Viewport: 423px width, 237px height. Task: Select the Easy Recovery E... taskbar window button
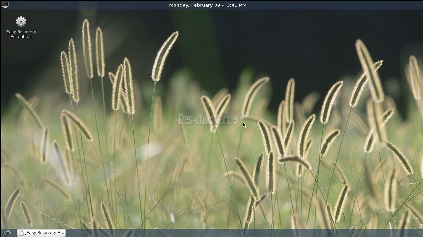(41, 233)
